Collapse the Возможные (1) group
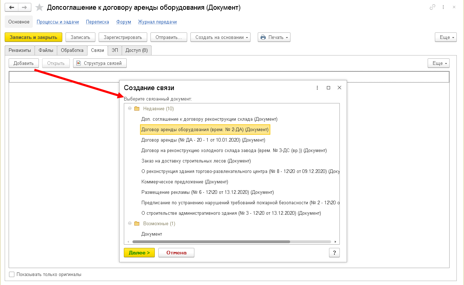The width and height of the screenshot is (464, 285). pos(130,223)
